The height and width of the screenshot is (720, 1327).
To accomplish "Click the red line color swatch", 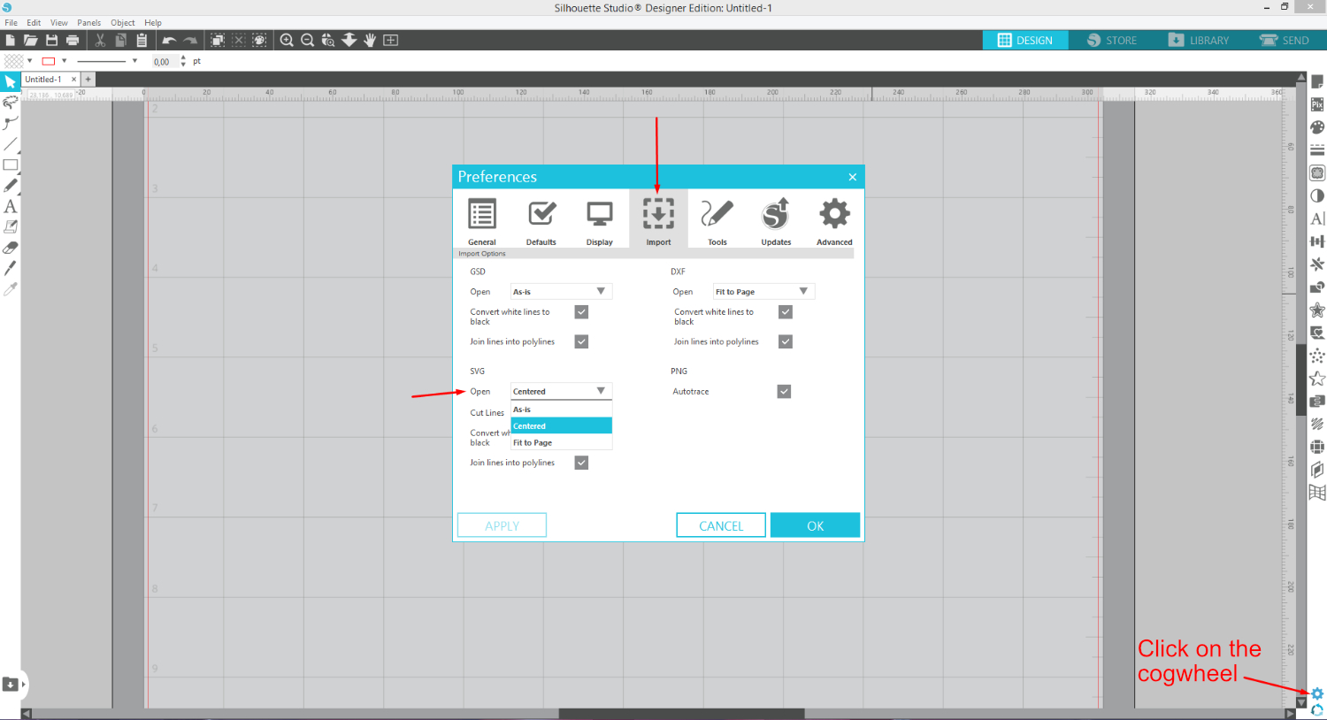I will tap(49, 61).
